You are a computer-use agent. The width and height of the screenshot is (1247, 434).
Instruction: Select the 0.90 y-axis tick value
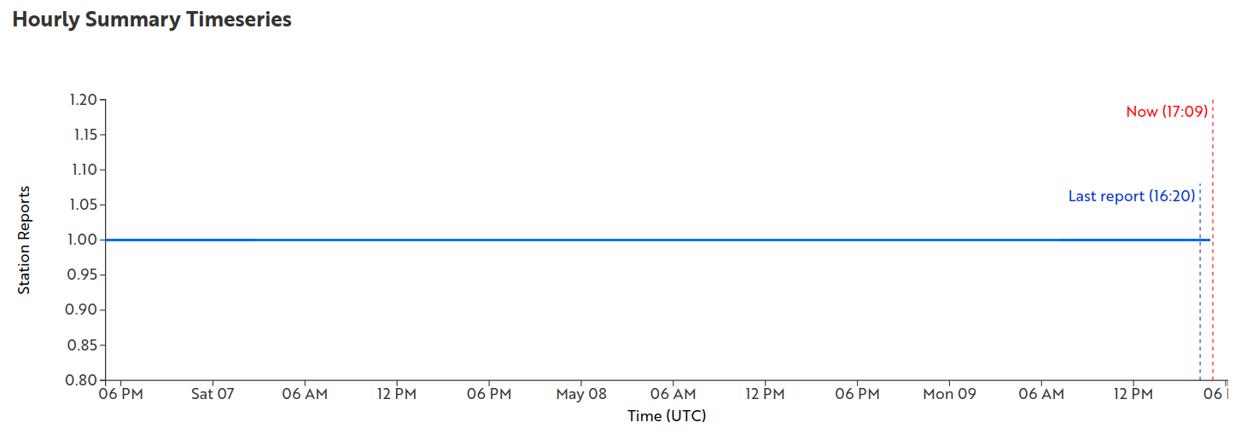tap(83, 310)
